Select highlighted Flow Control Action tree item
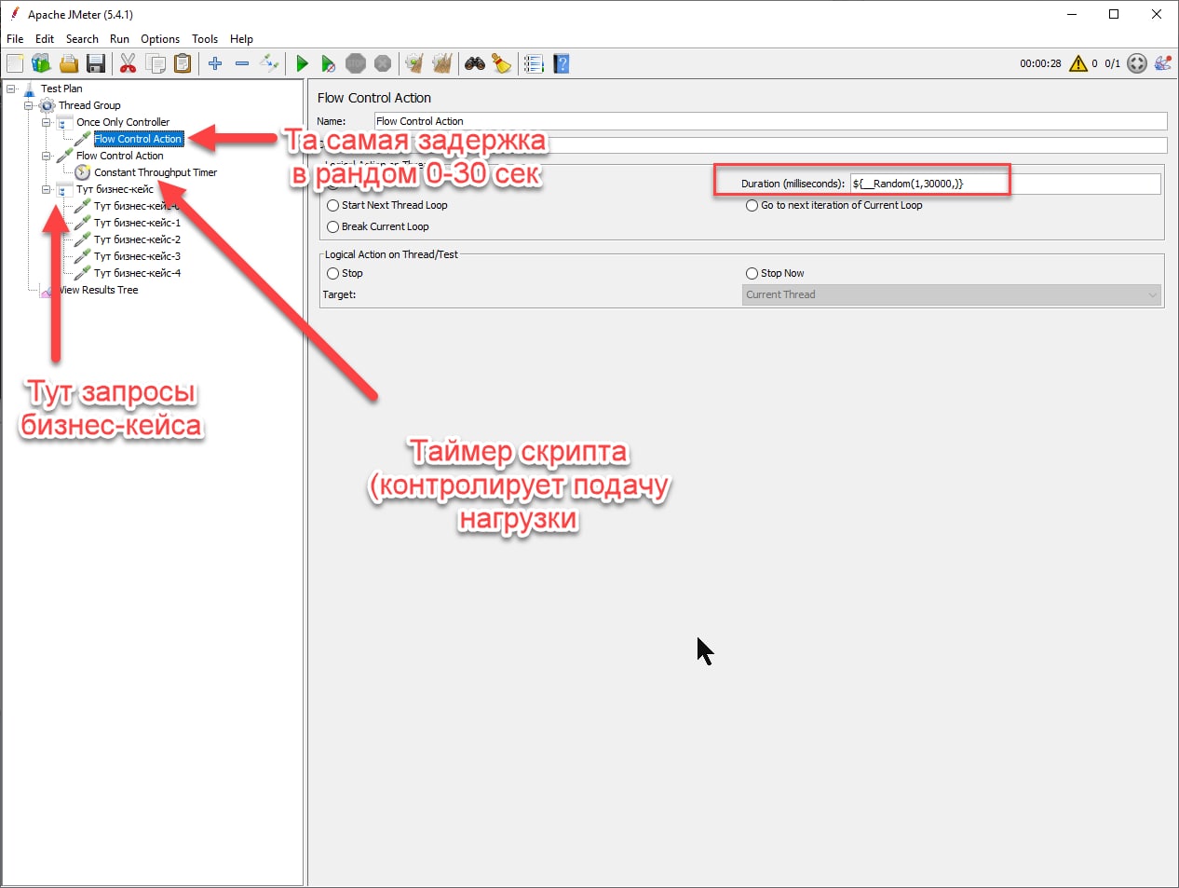The height and width of the screenshot is (888, 1179). tap(138, 139)
